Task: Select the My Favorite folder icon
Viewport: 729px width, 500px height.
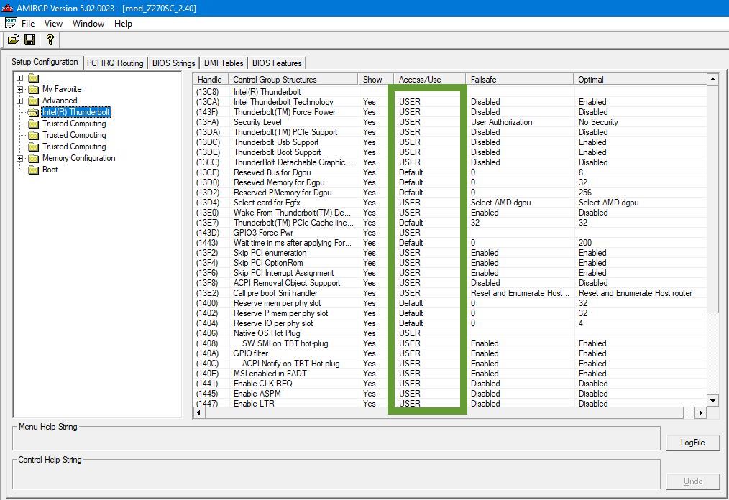Action: [33, 89]
